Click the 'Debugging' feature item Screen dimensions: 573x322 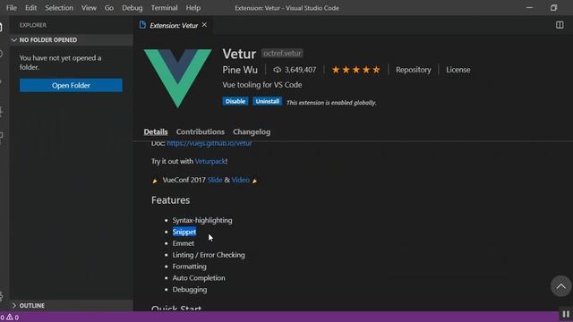(x=190, y=290)
